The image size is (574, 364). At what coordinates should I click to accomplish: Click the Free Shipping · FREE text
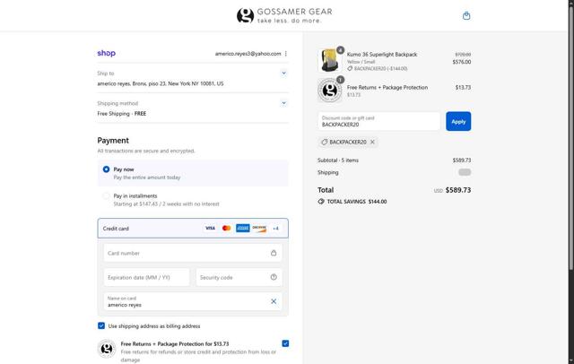click(122, 114)
